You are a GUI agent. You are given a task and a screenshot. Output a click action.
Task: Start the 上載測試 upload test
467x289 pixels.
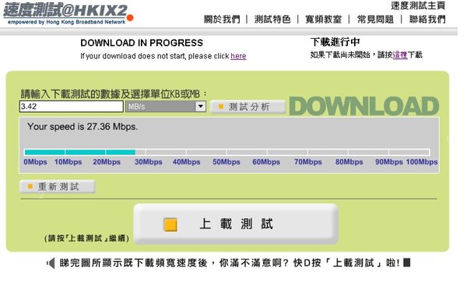(236, 224)
